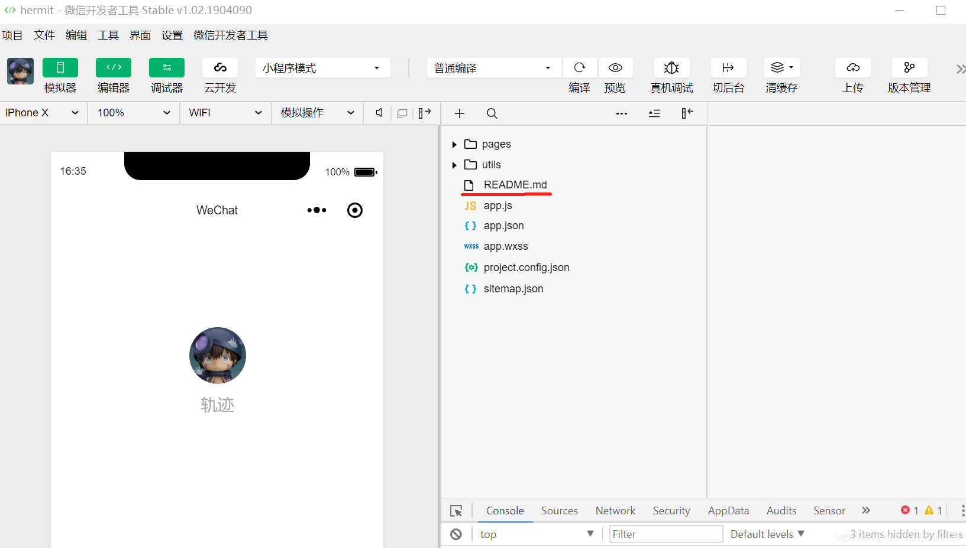The height and width of the screenshot is (548, 966).
Task: Click the Upload cloud icon
Action: (852, 68)
